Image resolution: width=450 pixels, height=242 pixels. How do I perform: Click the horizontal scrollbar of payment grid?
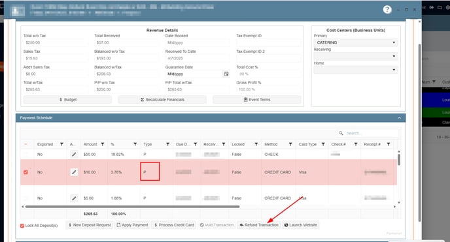tap(132, 207)
